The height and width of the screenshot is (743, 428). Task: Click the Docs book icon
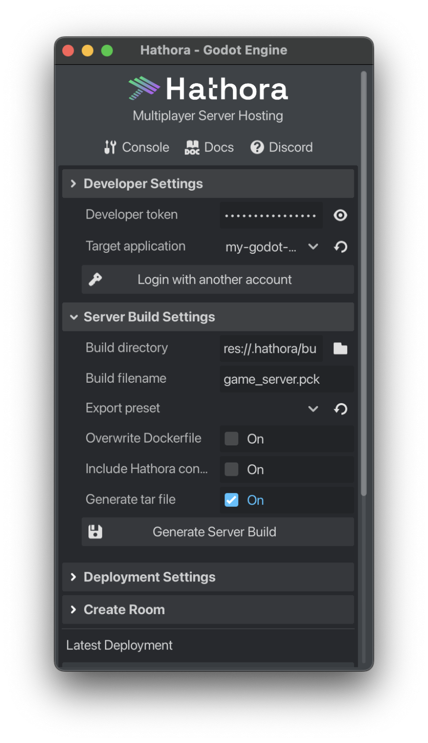click(192, 147)
